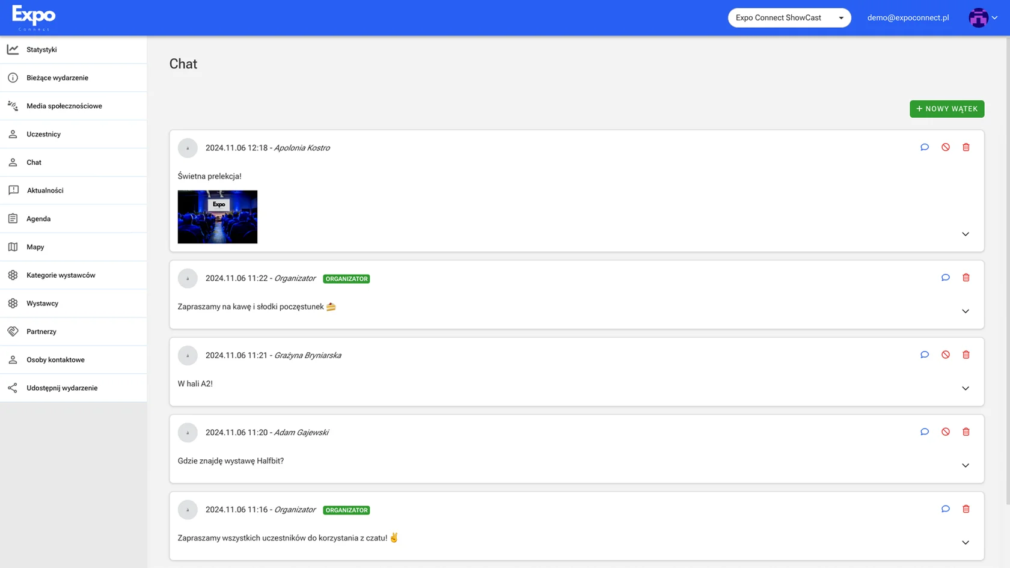Click ORGANIZATOR badge on 11:16 thread
Screen dimensions: 1010x568
click(346, 510)
